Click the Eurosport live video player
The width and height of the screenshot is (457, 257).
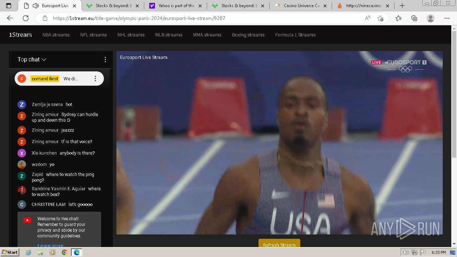[280, 143]
